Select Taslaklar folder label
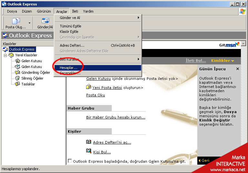The height and width of the screenshot is (173, 248). (x=28, y=84)
